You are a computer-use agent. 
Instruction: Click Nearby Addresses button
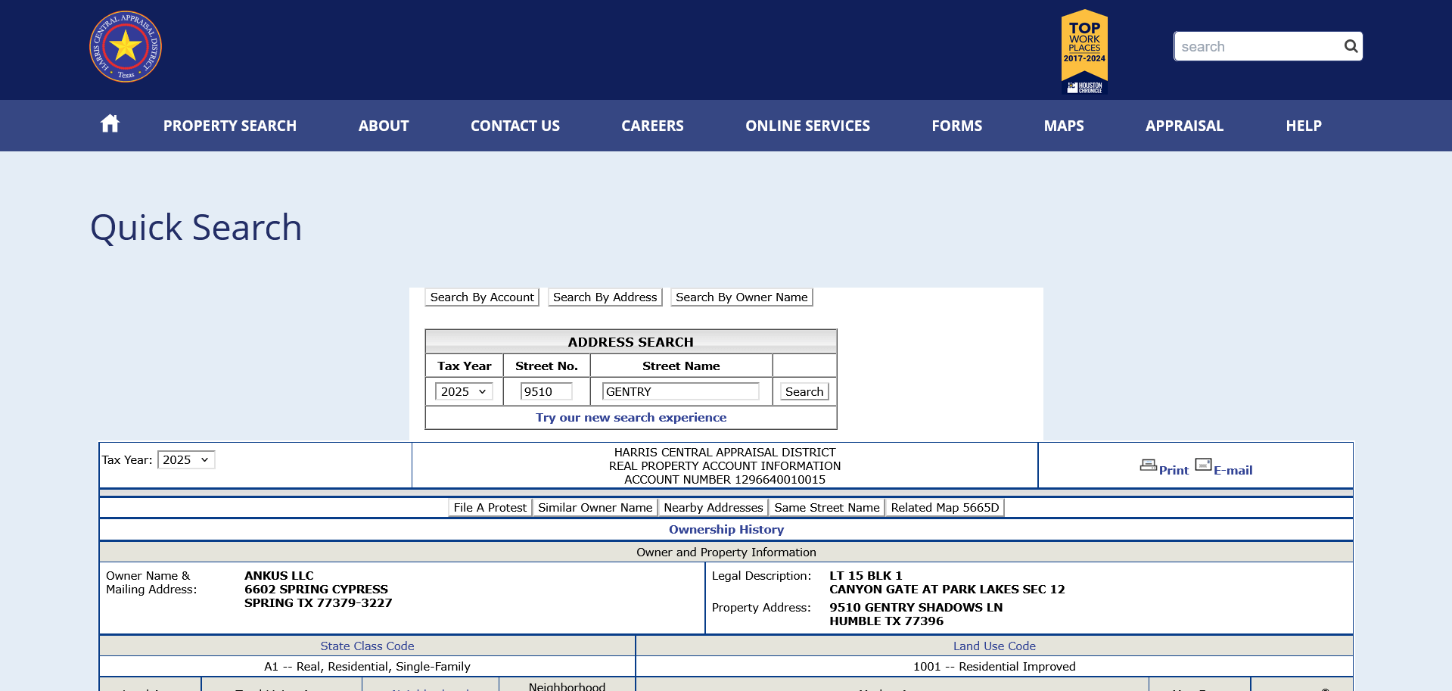point(714,508)
